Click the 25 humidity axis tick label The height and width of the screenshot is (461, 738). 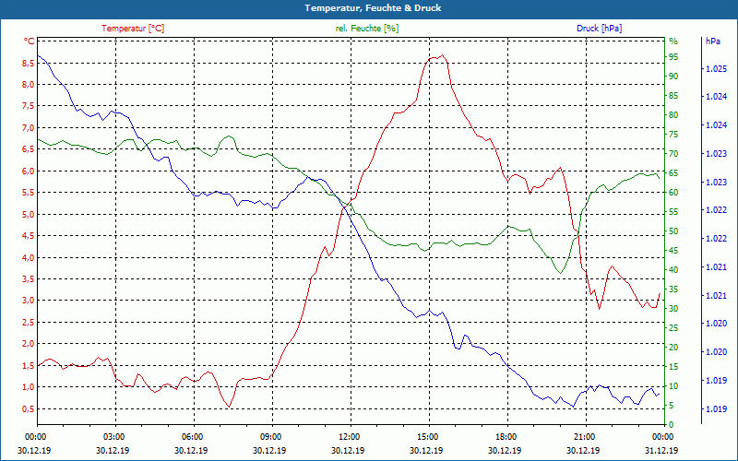pos(673,328)
